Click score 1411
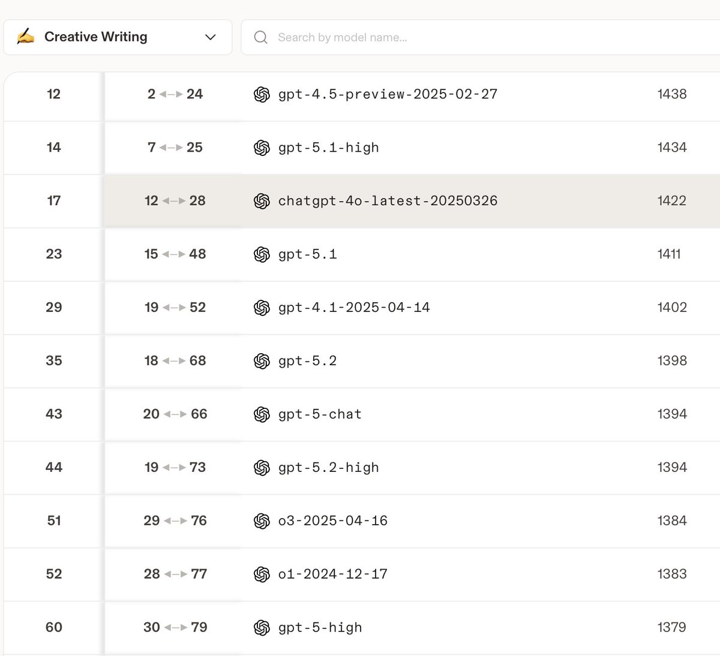The image size is (720, 656). coord(669,254)
